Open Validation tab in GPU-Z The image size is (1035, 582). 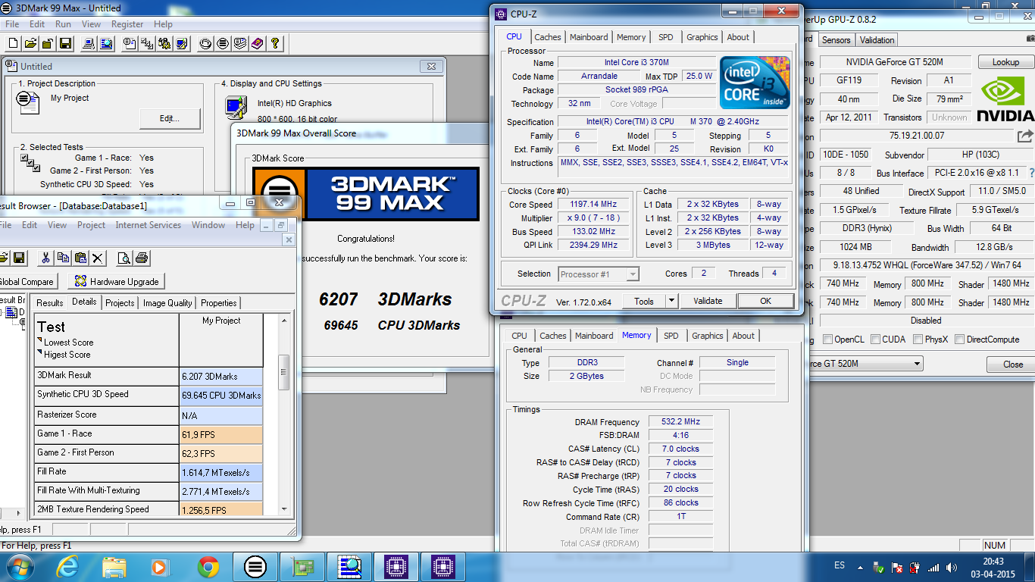877,40
